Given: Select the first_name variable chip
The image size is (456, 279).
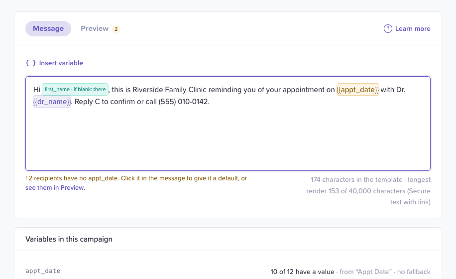Looking at the screenshot, I should [75, 89].
